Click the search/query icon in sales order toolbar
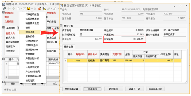The image size is (191, 96). [x=5, y=9]
